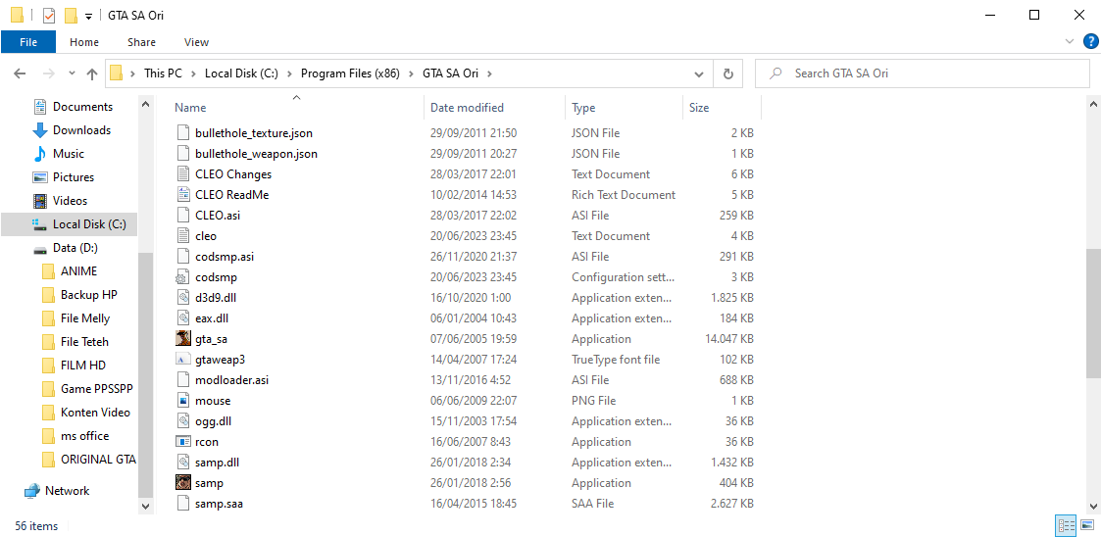Click the cleo text document icon

point(182,236)
